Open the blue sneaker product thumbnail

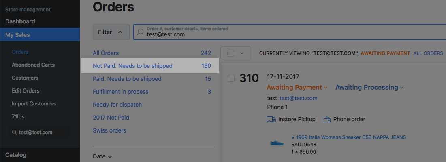[277, 143]
